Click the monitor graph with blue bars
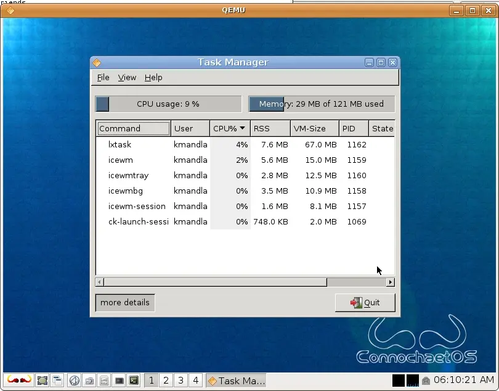 pyautogui.click(x=412, y=381)
